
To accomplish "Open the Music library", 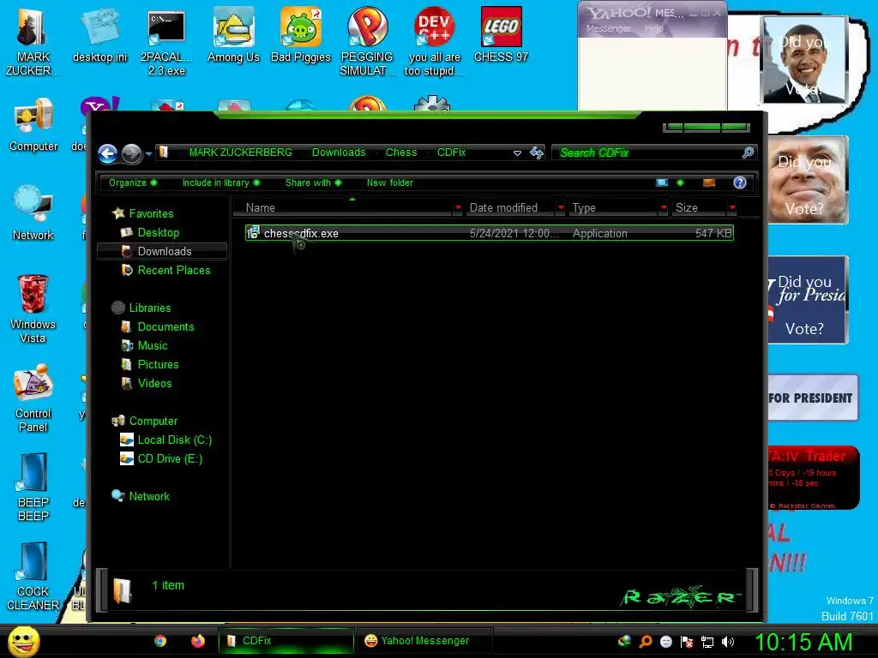I will (x=153, y=346).
